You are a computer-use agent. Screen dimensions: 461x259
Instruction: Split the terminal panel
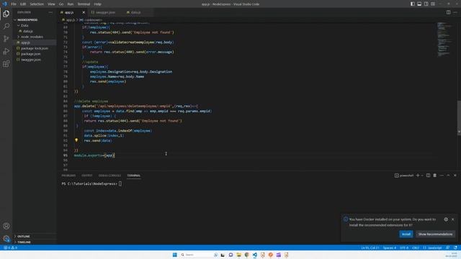coord(428,176)
